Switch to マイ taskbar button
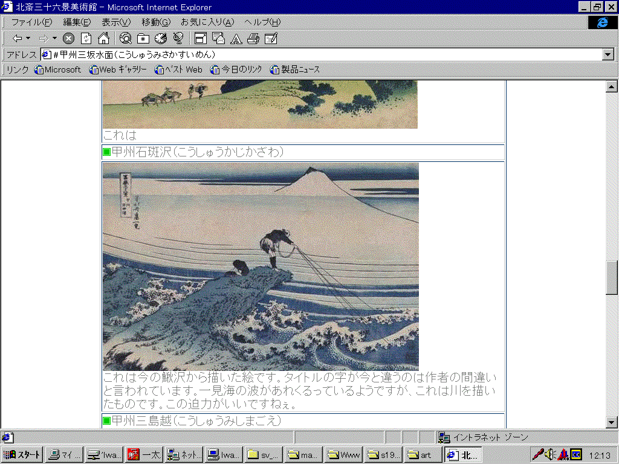The image size is (619, 464). [x=64, y=455]
